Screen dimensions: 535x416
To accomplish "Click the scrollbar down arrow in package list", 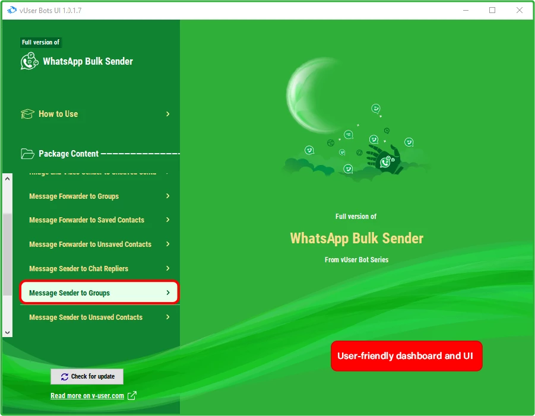I will click(8, 332).
